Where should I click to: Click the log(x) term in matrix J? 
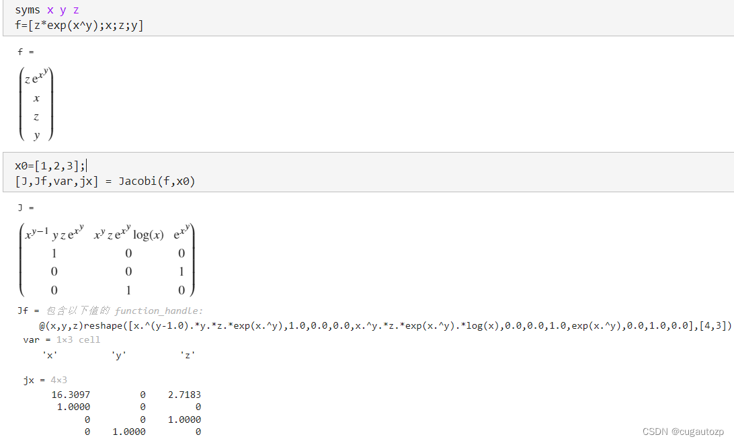(x=149, y=235)
